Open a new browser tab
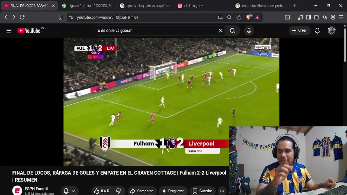347x195 pixels. (x=295, y=6)
